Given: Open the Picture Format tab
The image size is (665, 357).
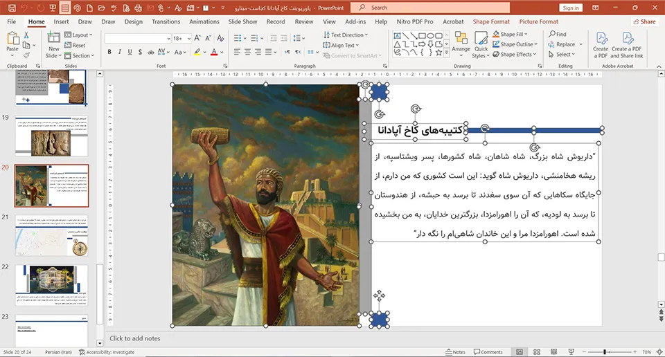Looking at the screenshot, I should [x=539, y=21].
